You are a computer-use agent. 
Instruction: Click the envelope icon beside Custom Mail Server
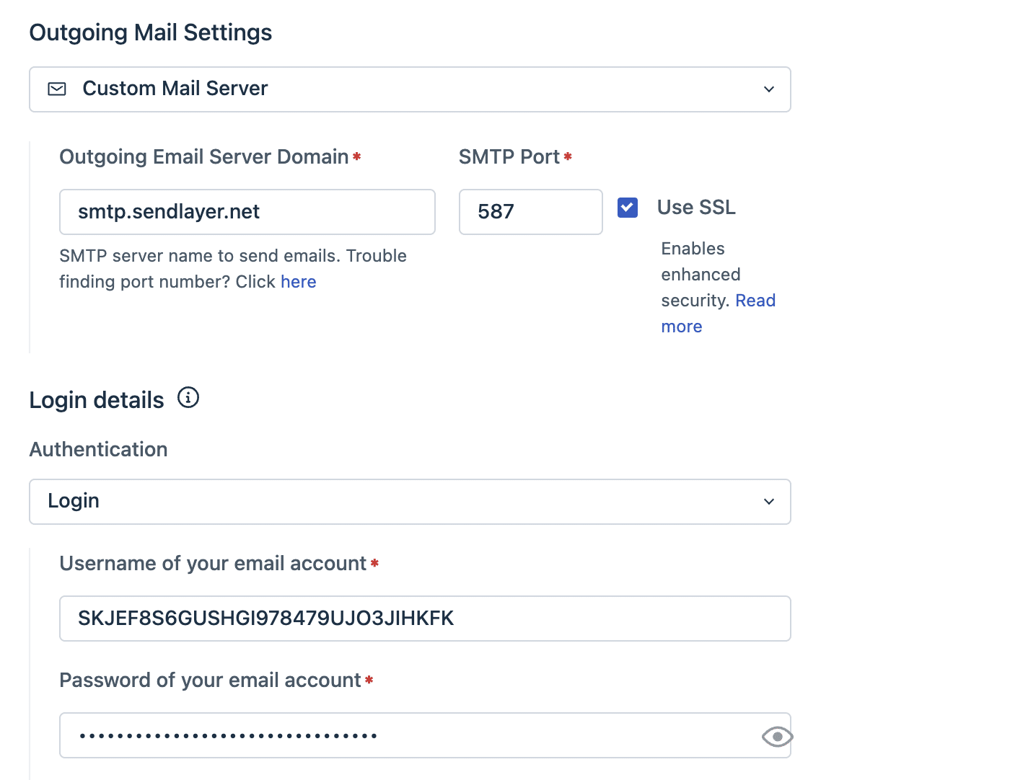point(56,89)
